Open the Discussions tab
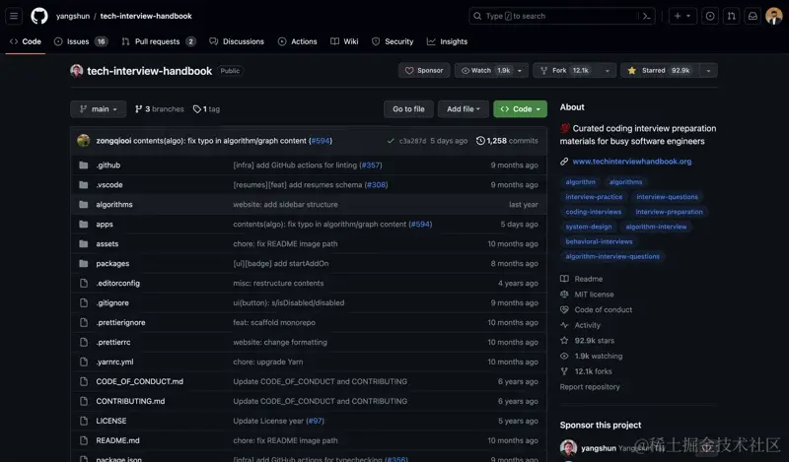The height and width of the screenshot is (462, 789). 237,41
